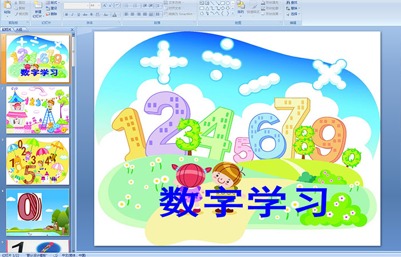The image size is (401, 257).
Task: Activate the Format Painter (格式刷) brush
Action: tap(21, 14)
